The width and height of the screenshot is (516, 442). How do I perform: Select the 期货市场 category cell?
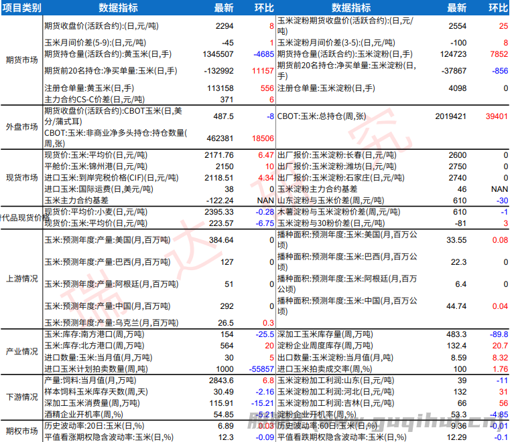21,59
